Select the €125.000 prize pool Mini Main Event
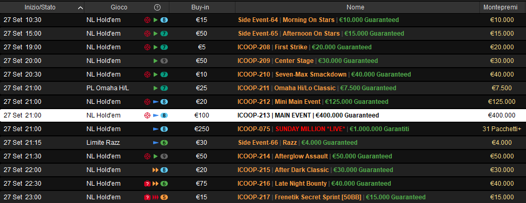 263,102
